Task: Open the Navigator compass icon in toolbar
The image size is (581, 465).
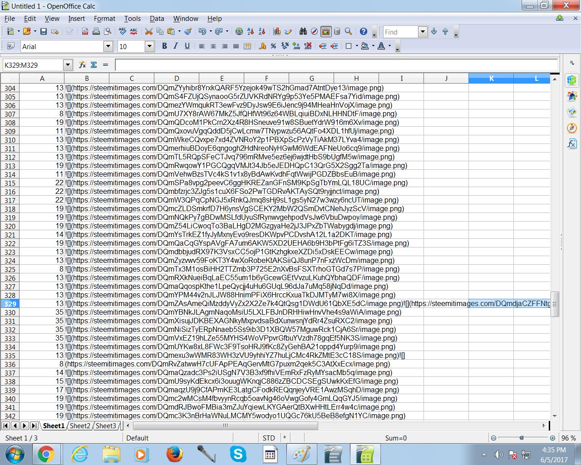Action: pos(314,31)
